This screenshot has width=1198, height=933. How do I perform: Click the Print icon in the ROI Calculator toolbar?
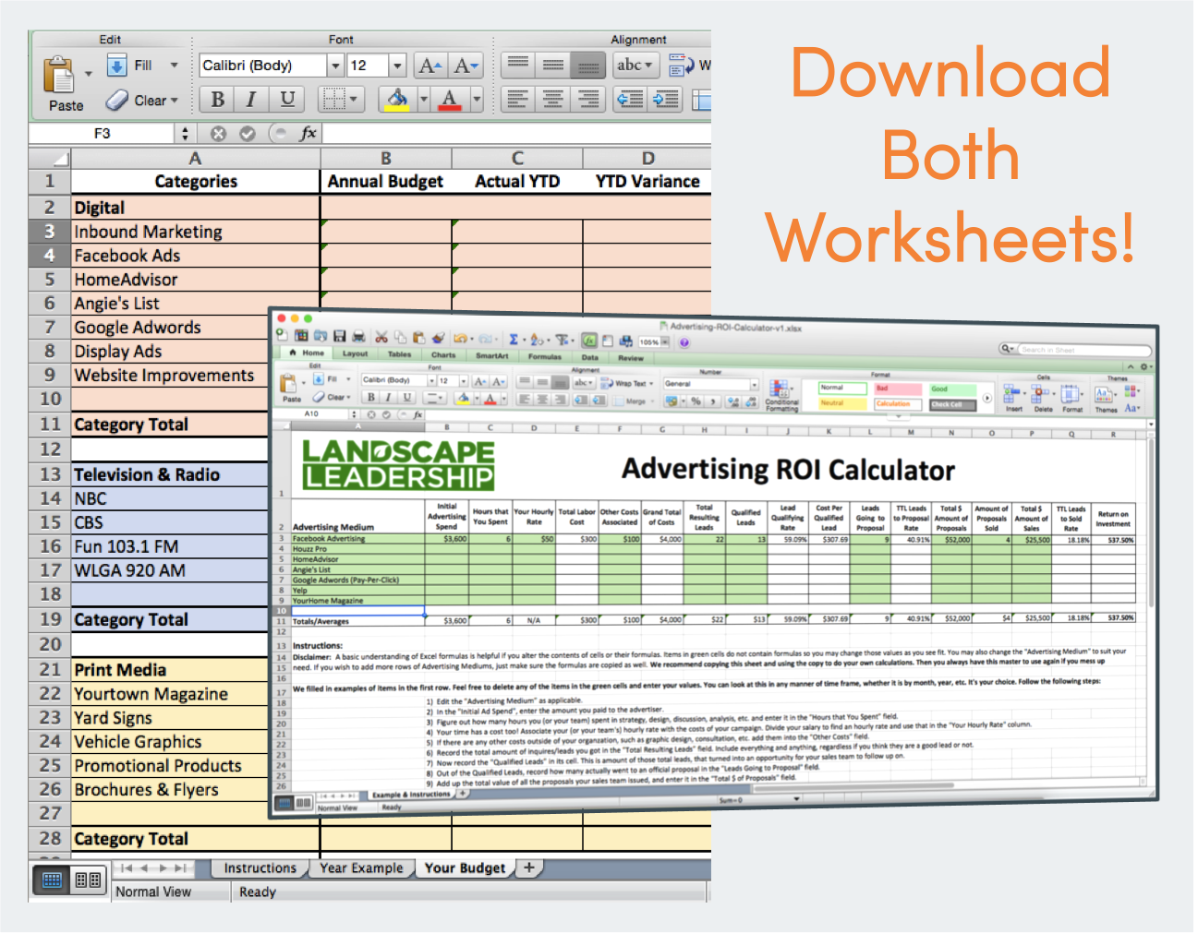click(x=358, y=338)
